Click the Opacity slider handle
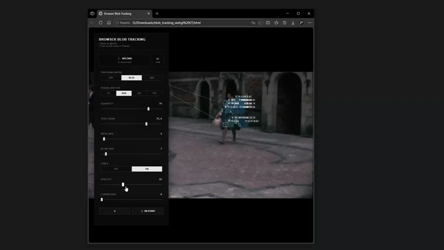This screenshot has height=250, width=444. [x=123, y=185]
